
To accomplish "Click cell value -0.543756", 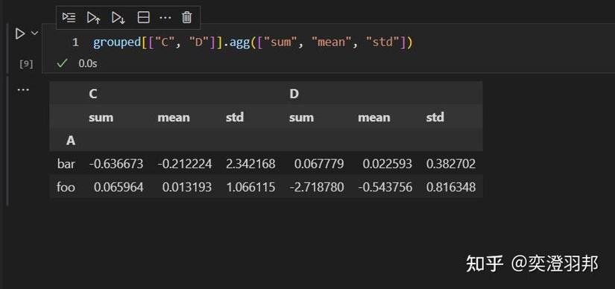I will coord(385,188).
